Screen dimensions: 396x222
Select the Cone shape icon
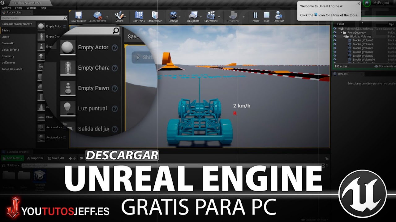click(x=41, y=107)
